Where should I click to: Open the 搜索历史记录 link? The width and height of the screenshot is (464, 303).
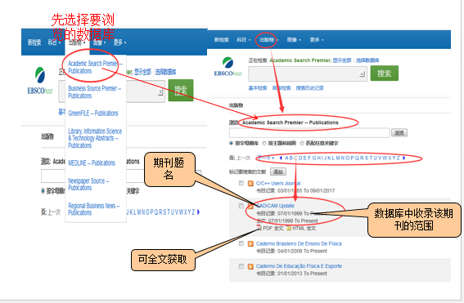[310, 88]
